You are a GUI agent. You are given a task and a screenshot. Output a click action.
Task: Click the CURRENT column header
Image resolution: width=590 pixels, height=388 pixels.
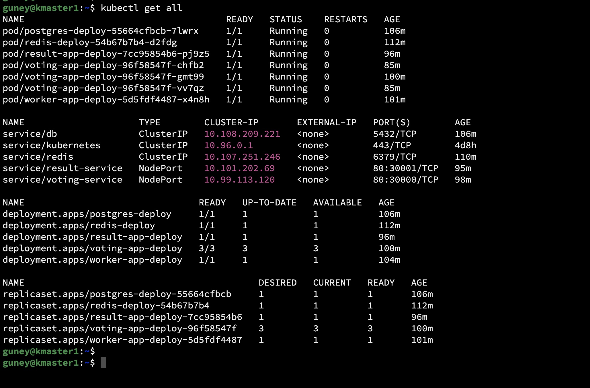pyautogui.click(x=332, y=283)
